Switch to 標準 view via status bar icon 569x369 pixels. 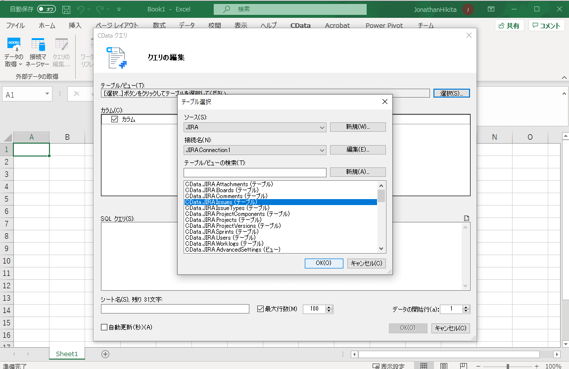pos(424,365)
